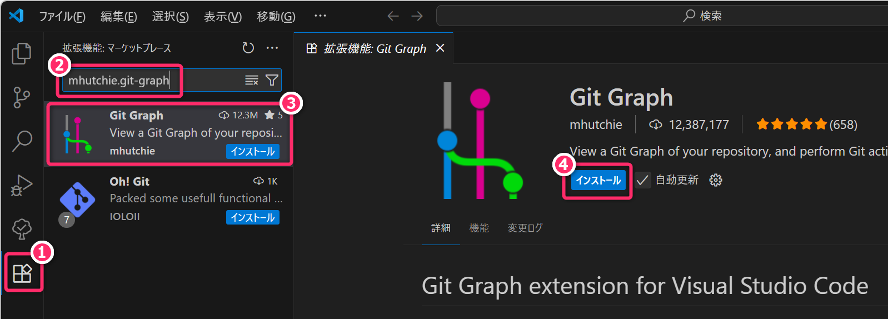Image resolution: width=888 pixels, height=319 pixels.
Task: Open the Source Control view
Action: (22, 97)
